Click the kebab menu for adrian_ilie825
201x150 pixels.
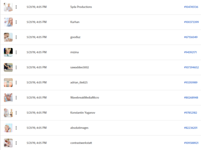click(x=16, y=82)
